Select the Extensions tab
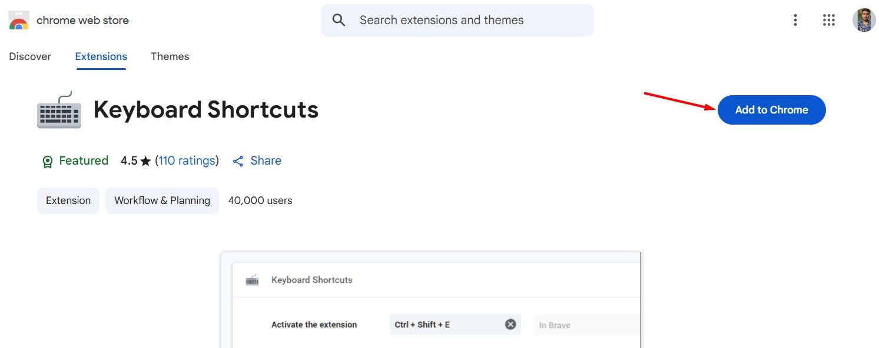The image size is (879, 348). click(x=101, y=56)
